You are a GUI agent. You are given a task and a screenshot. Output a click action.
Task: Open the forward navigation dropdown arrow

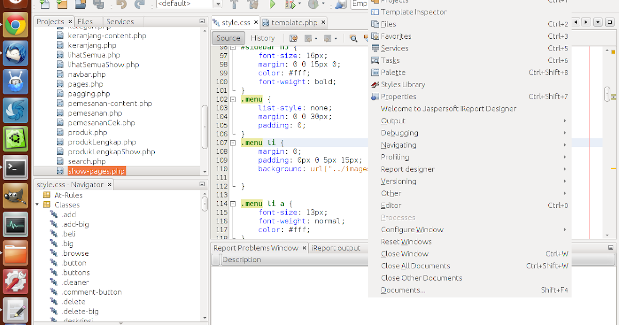coord(335,38)
